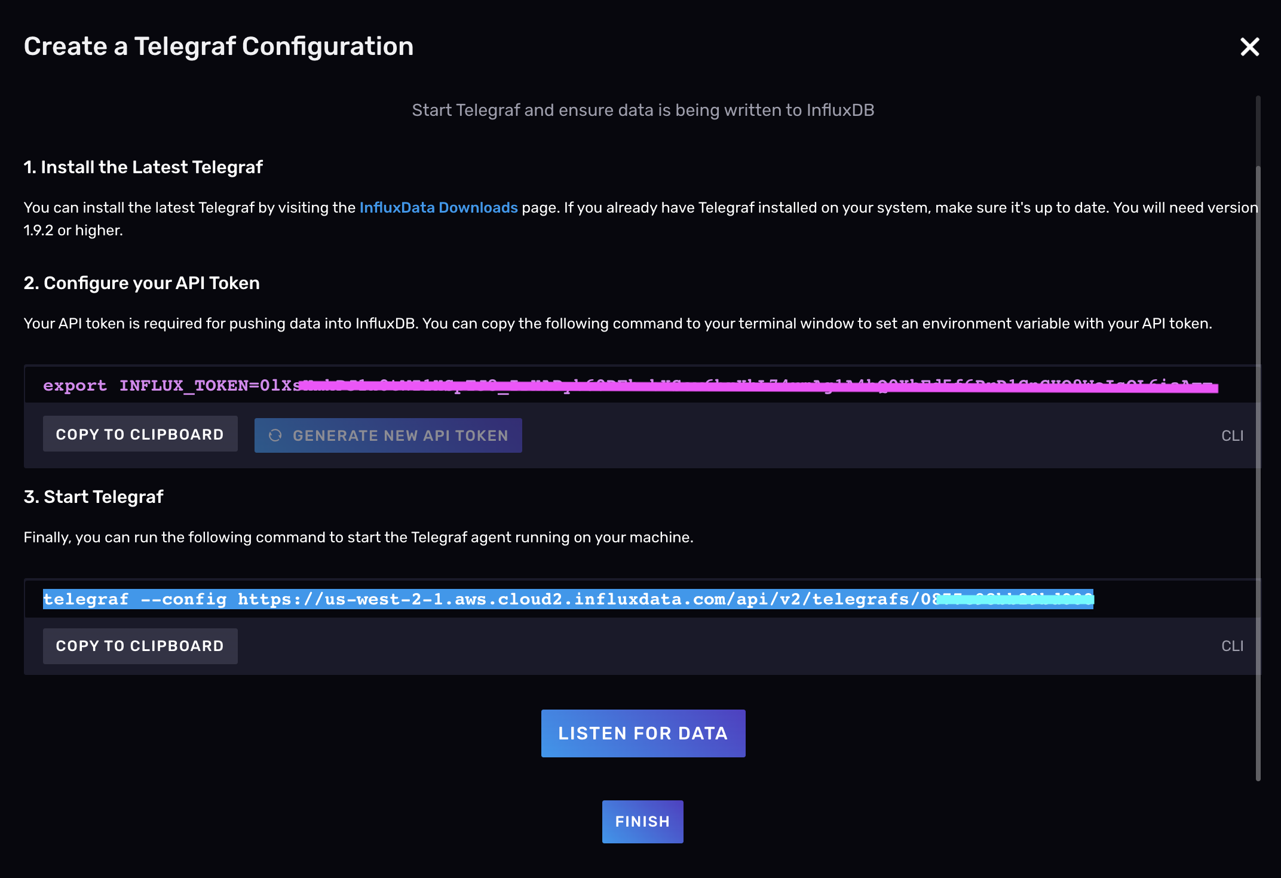Close the Telegraf Configuration dialog

point(1249,47)
